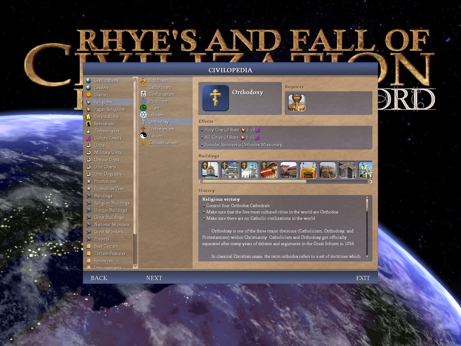Click the Pagan Religions praying hands icon
Screen dimensions: 461x346
88,109
